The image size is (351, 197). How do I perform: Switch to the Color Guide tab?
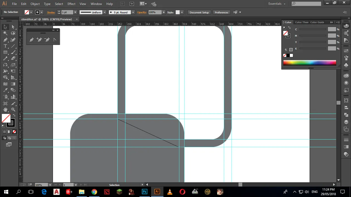click(x=317, y=22)
